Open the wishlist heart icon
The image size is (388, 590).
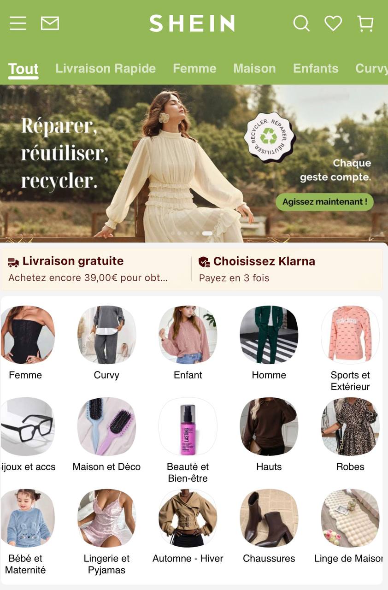pyautogui.click(x=333, y=23)
